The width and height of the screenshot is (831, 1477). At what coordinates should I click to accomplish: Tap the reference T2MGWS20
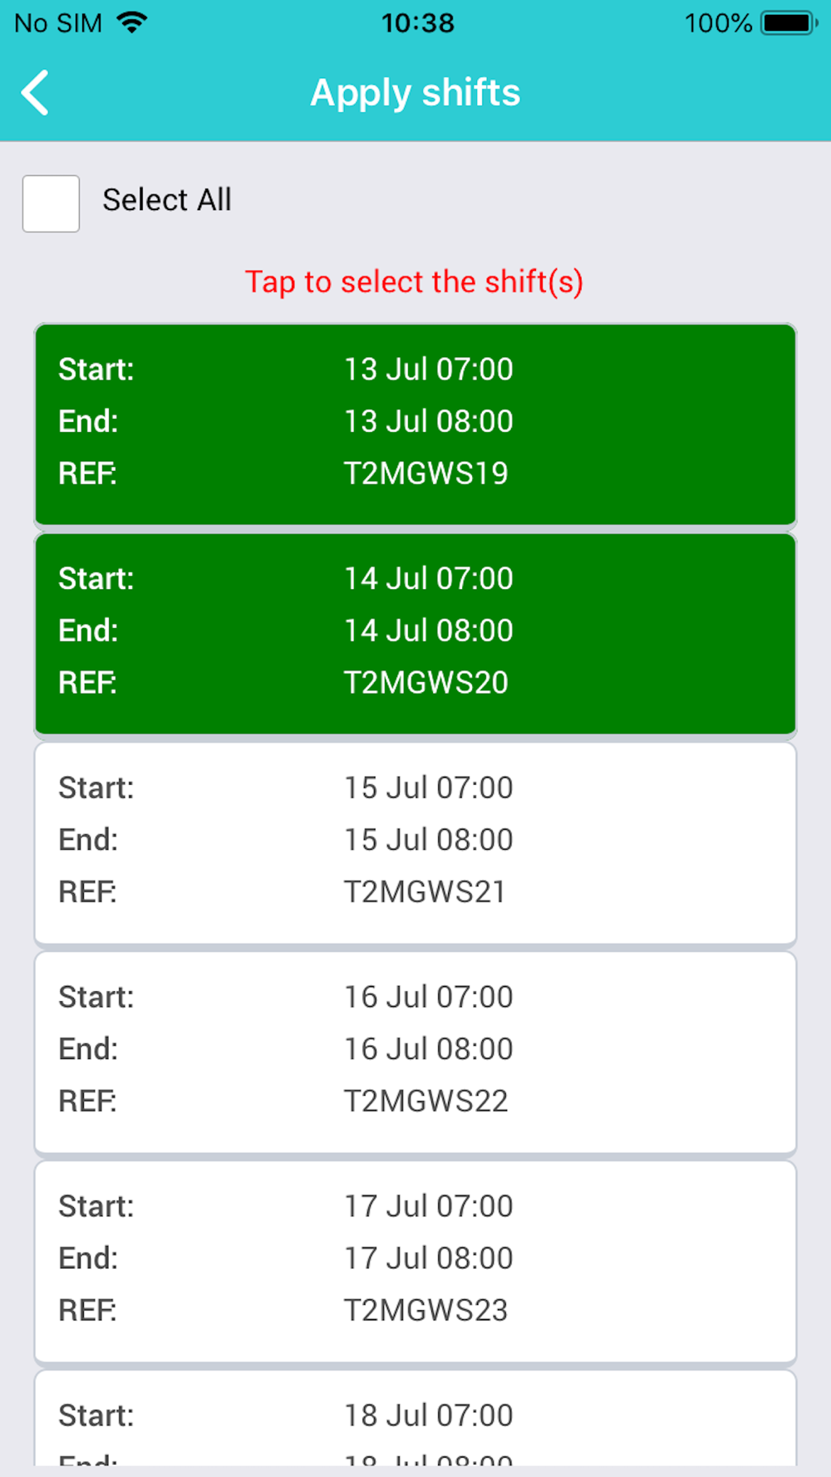426,683
